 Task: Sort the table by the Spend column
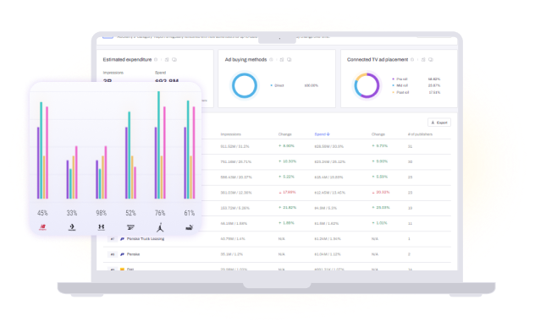coord(322,134)
